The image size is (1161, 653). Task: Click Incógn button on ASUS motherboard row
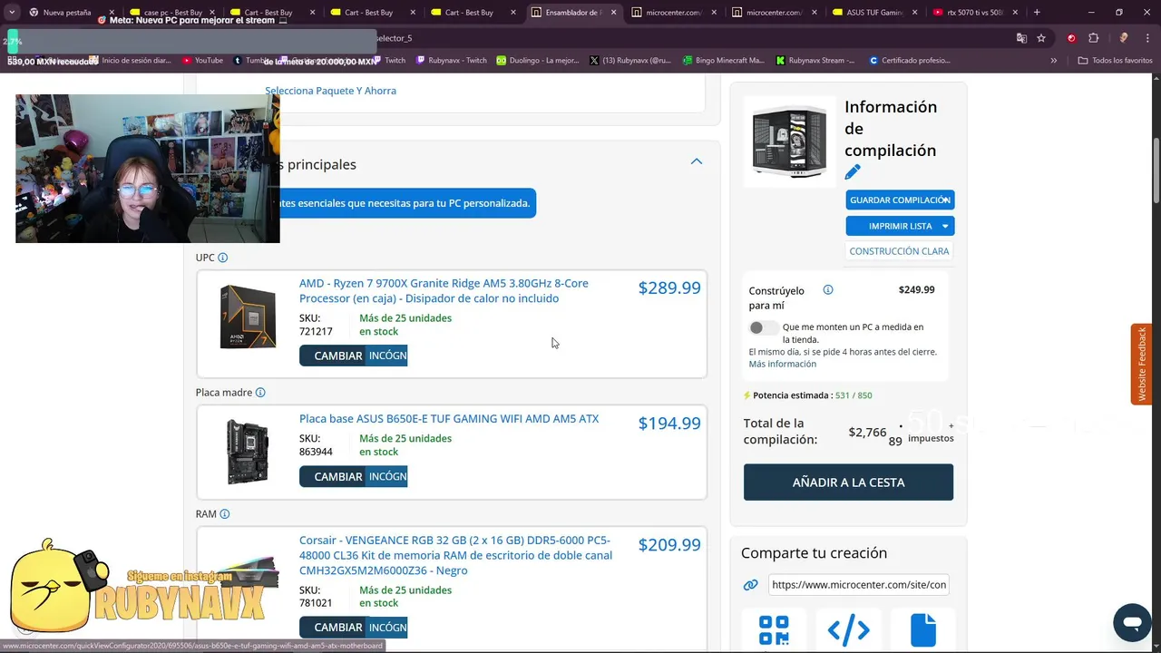click(387, 476)
